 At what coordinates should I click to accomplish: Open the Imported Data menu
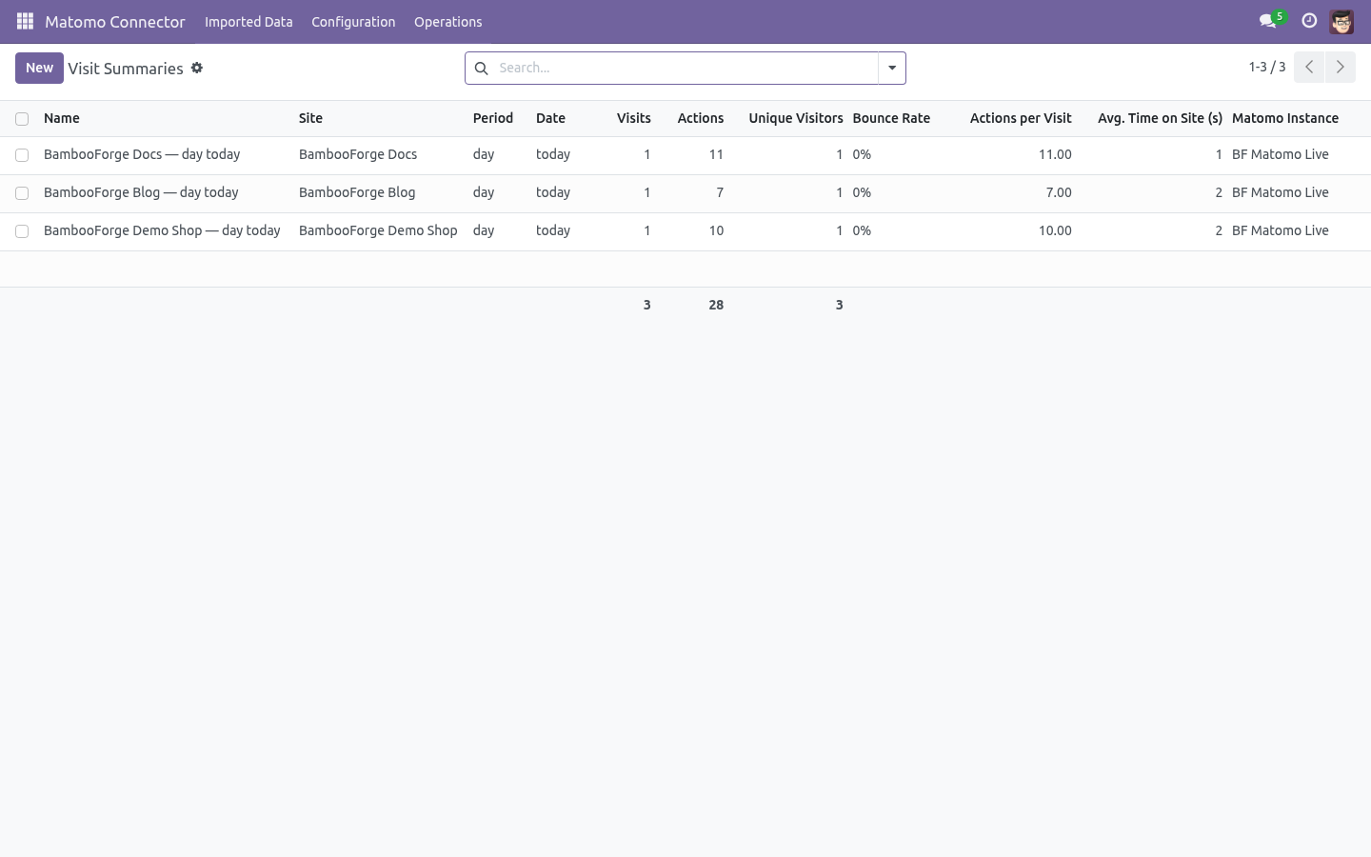[248, 21]
